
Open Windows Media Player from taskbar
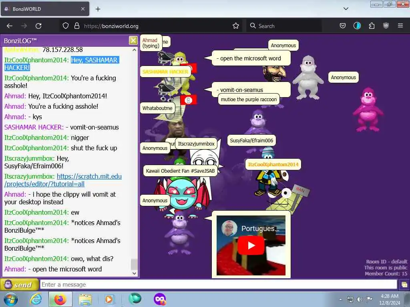coord(109,299)
